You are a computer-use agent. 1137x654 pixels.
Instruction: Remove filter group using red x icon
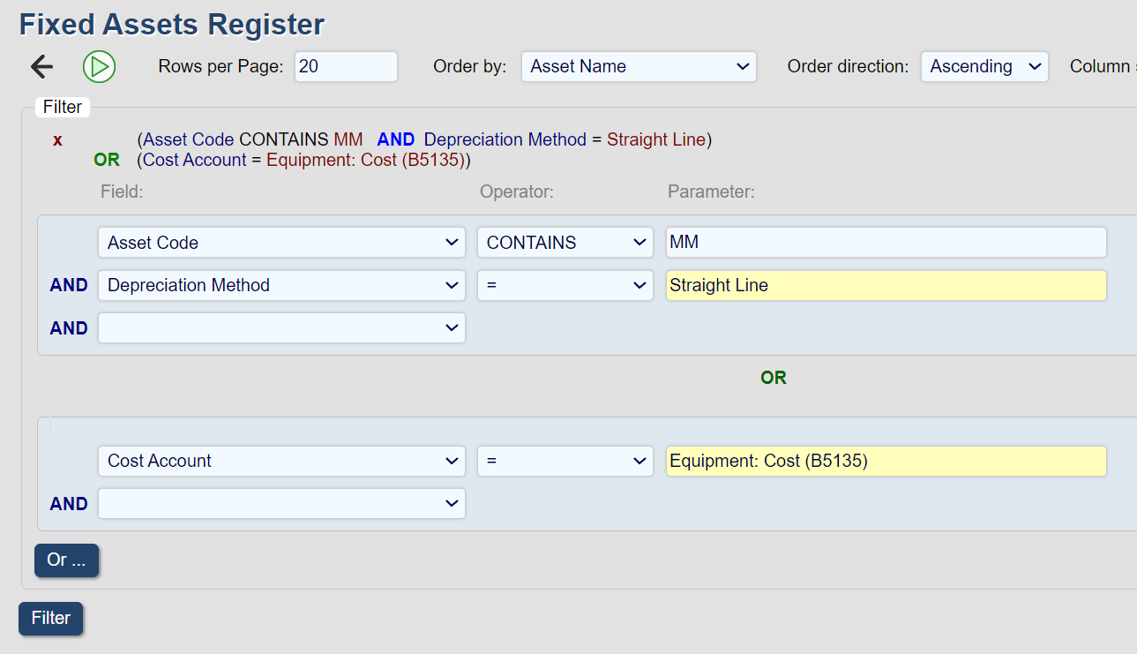pyautogui.click(x=56, y=139)
